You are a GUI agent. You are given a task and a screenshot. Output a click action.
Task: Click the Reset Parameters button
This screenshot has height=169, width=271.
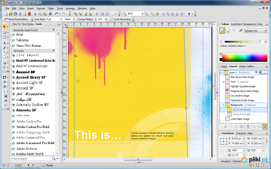(x=16, y=19)
